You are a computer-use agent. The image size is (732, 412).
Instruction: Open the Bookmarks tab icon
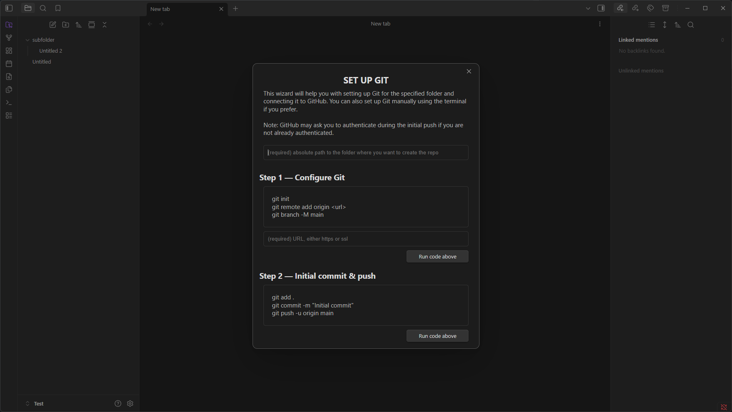pos(58,8)
